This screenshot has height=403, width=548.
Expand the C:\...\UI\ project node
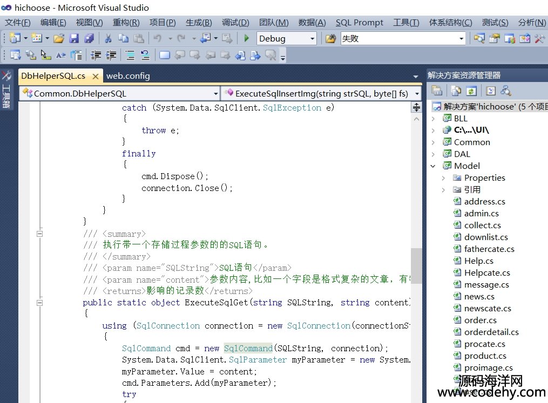tap(434, 131)
